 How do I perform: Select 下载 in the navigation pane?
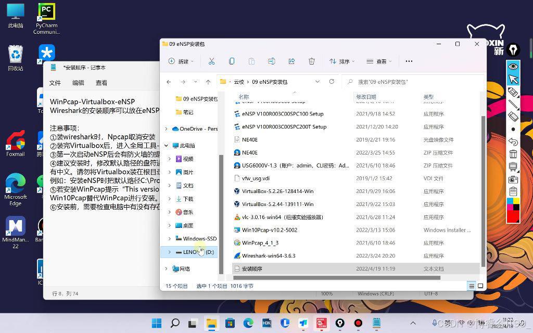[188, 199]
